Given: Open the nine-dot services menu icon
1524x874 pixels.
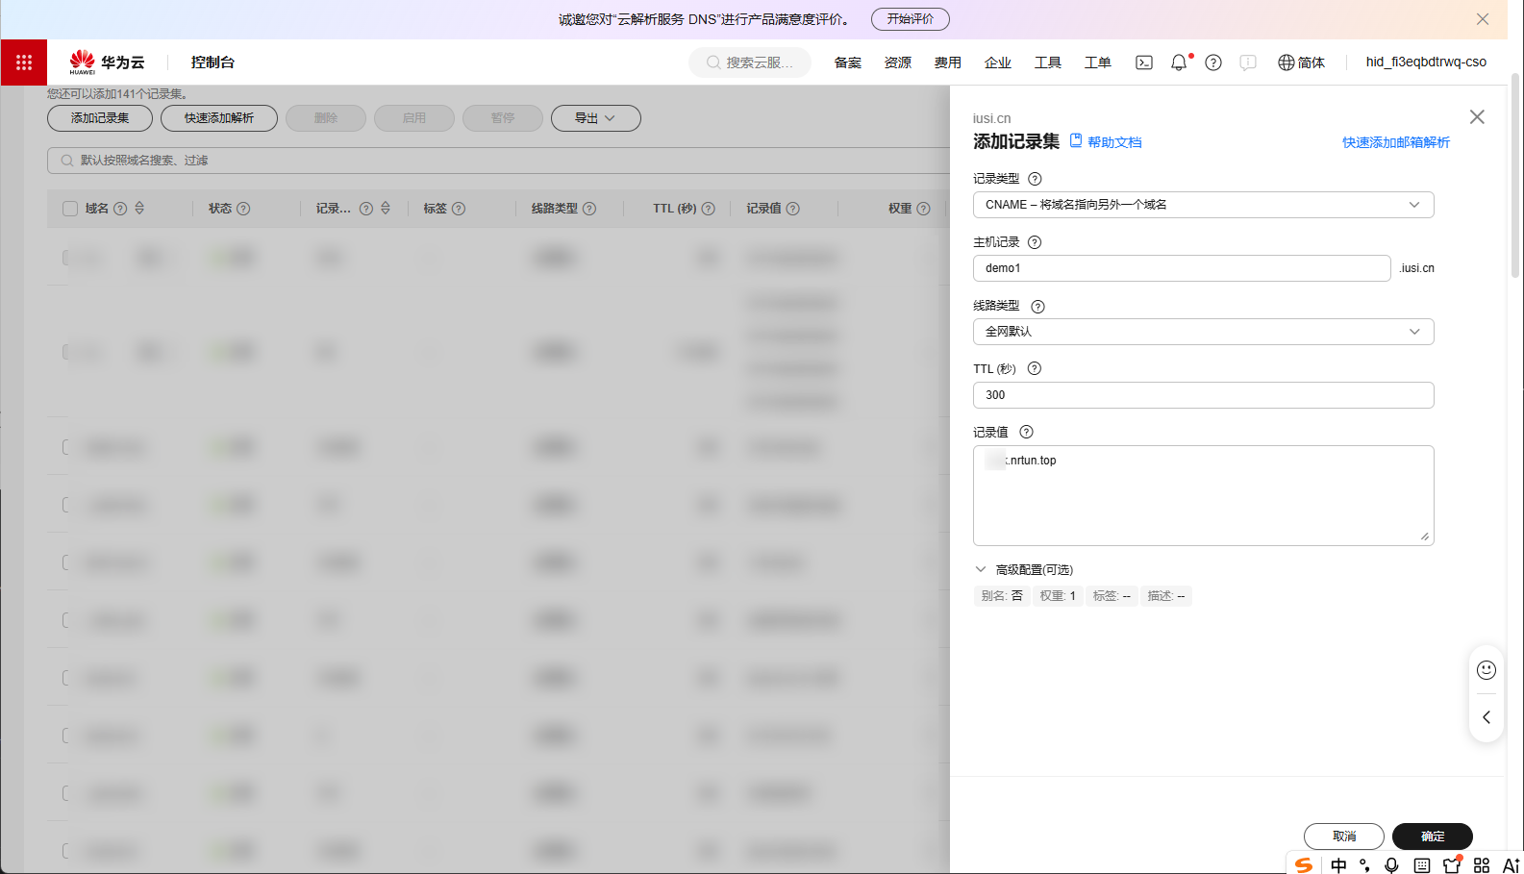Looking at the screenshot, I should [x=24, y=62].
